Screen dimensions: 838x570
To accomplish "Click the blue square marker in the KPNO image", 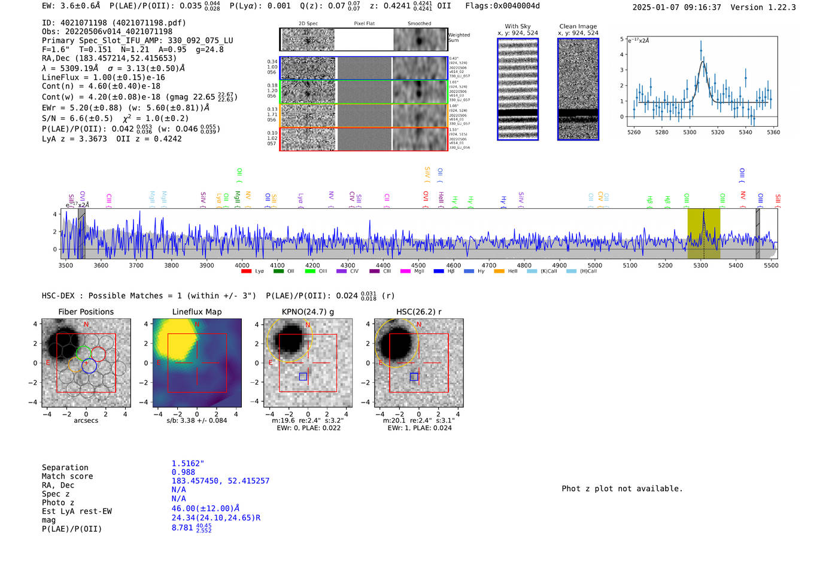I will (303, 376).
